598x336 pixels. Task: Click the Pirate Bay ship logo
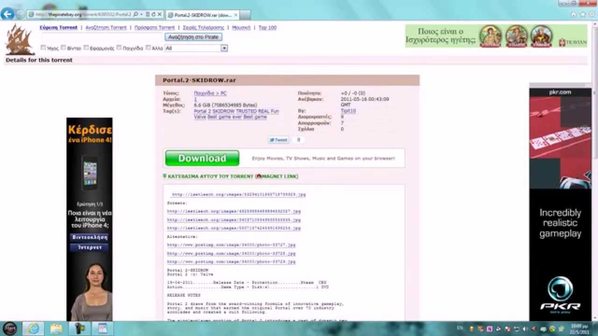20,40
